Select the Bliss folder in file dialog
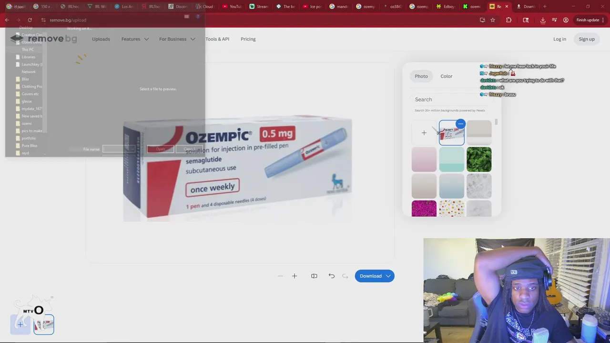This screenshot has width=610, height=343. point(25,79)
